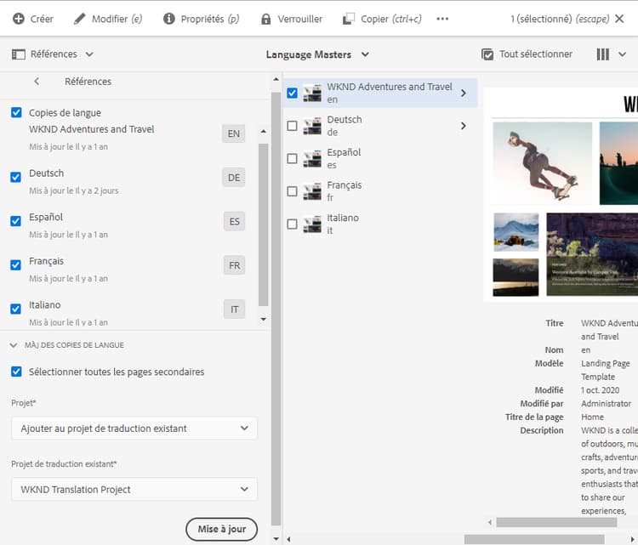Expand WKND Adventures and Travel children

463,94
